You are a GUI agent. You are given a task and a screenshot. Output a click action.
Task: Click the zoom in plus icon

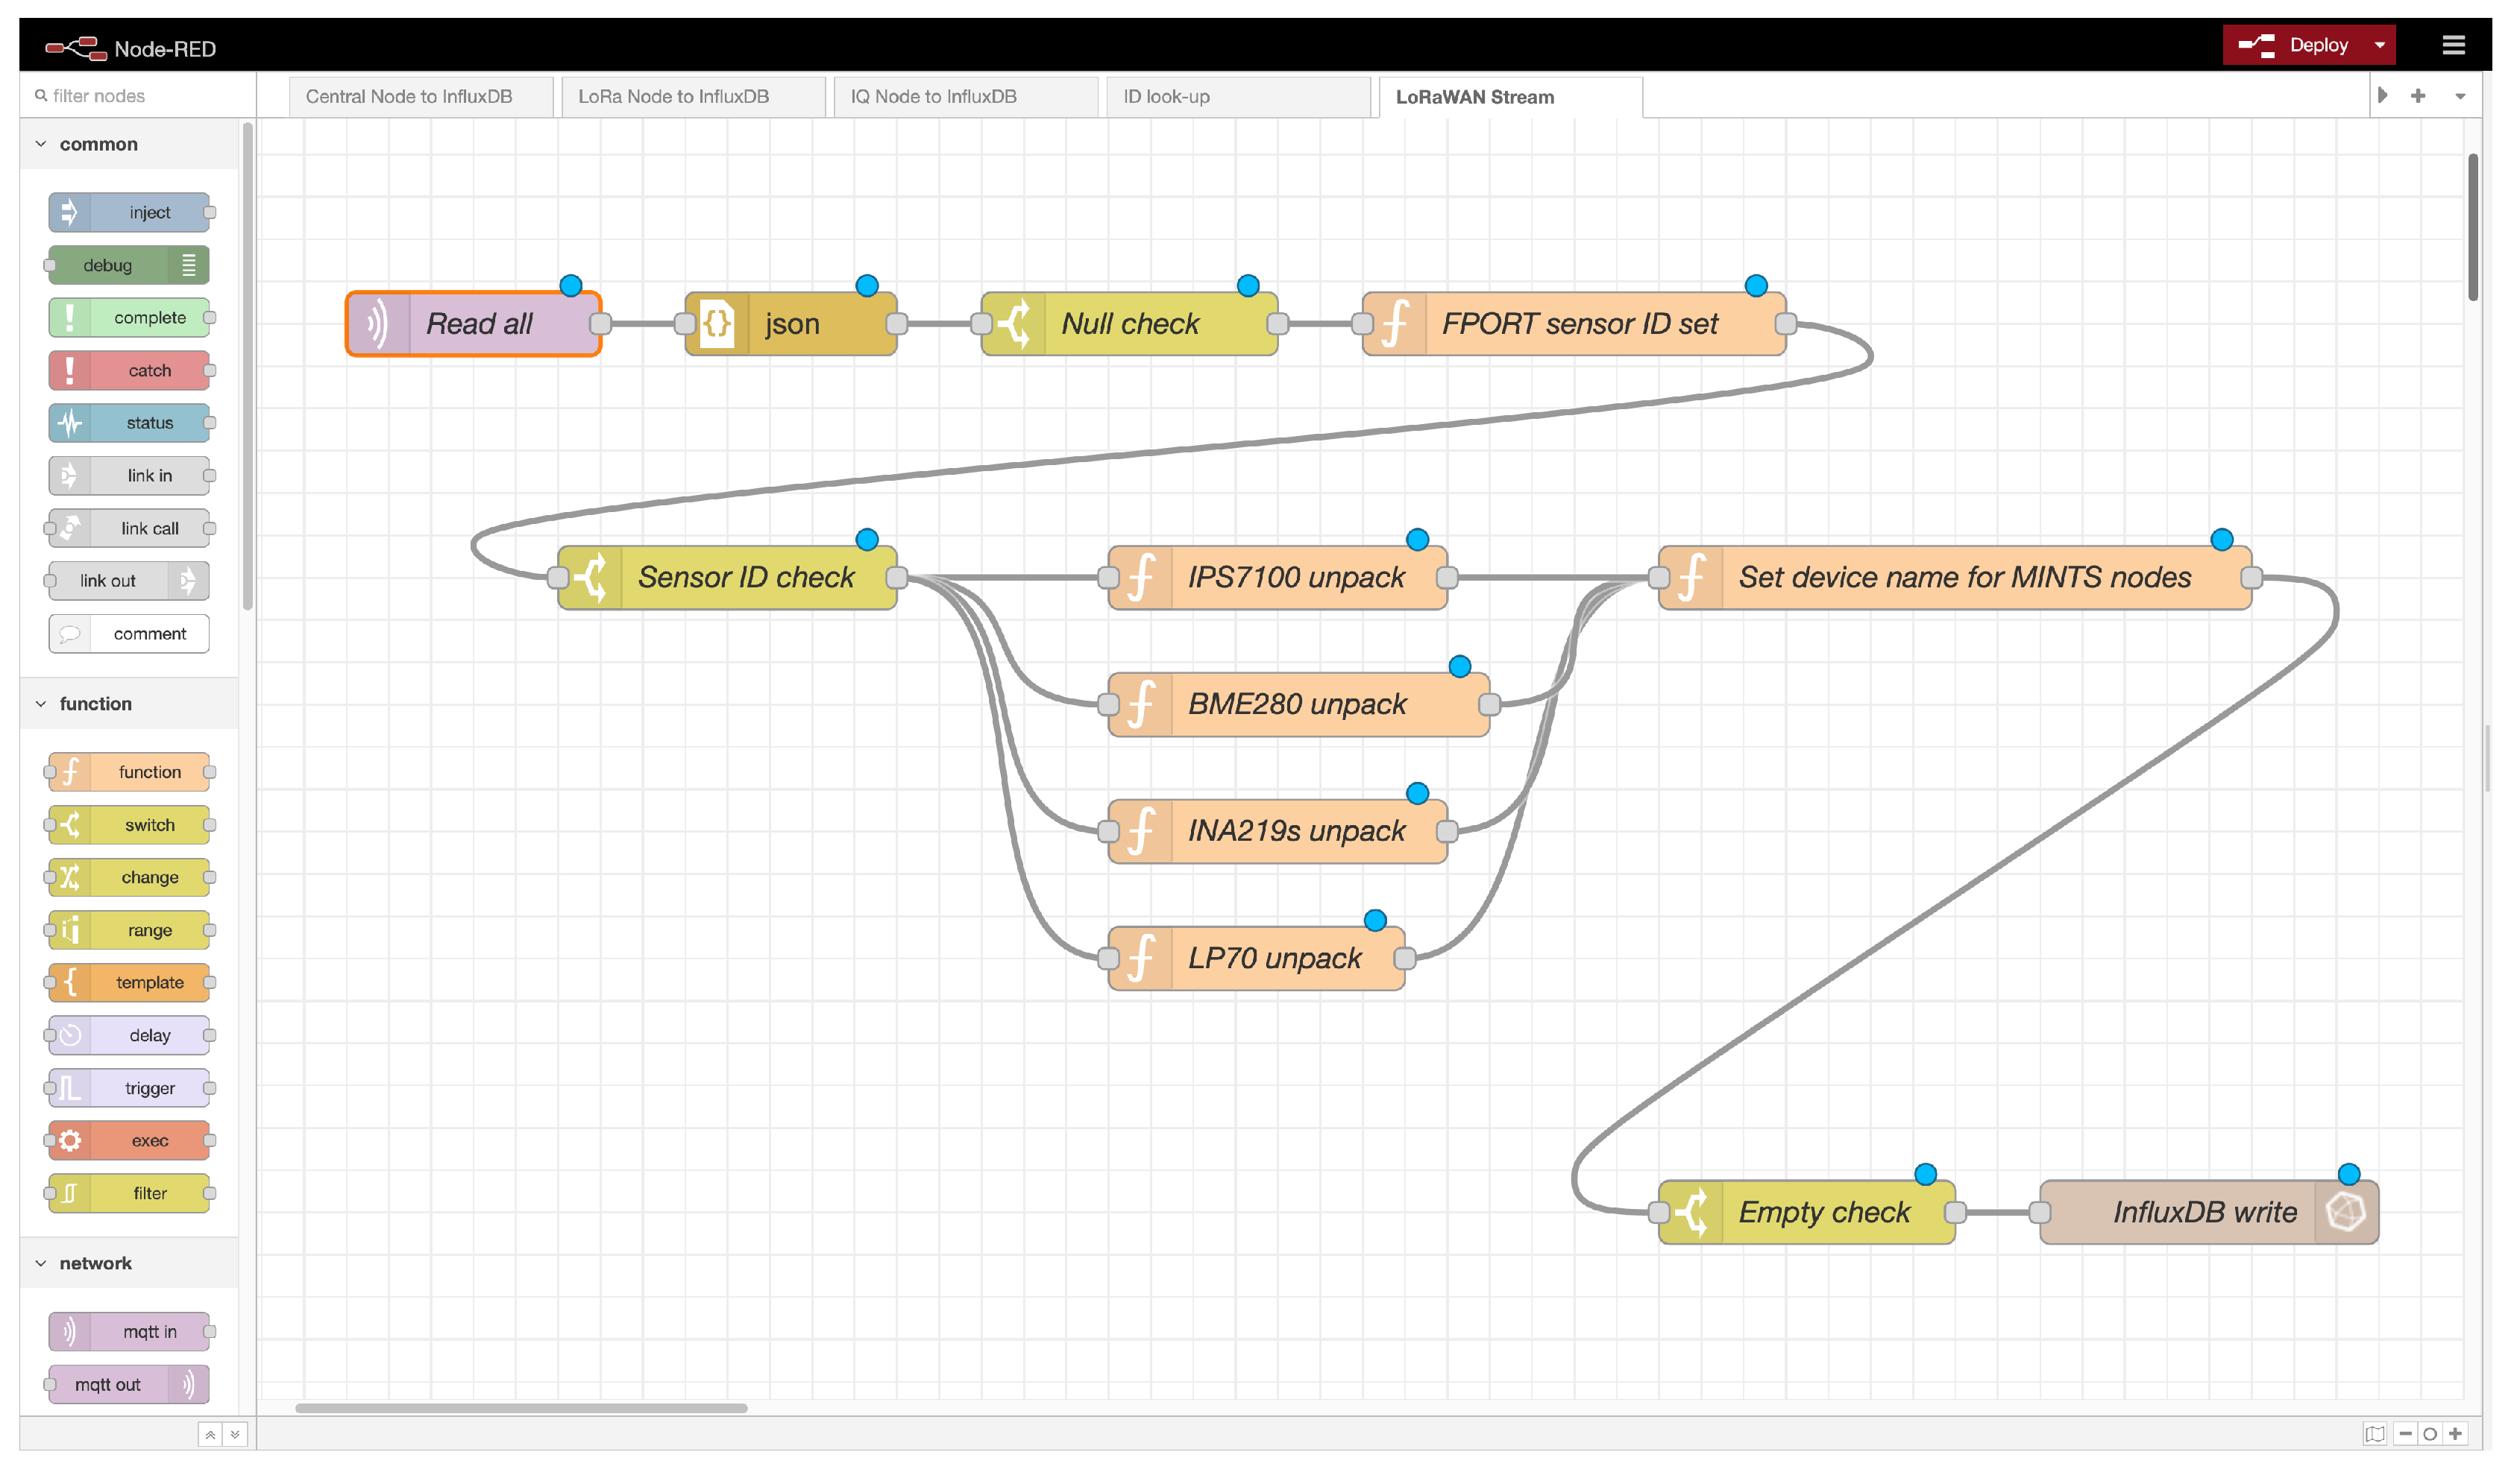2455,1433
